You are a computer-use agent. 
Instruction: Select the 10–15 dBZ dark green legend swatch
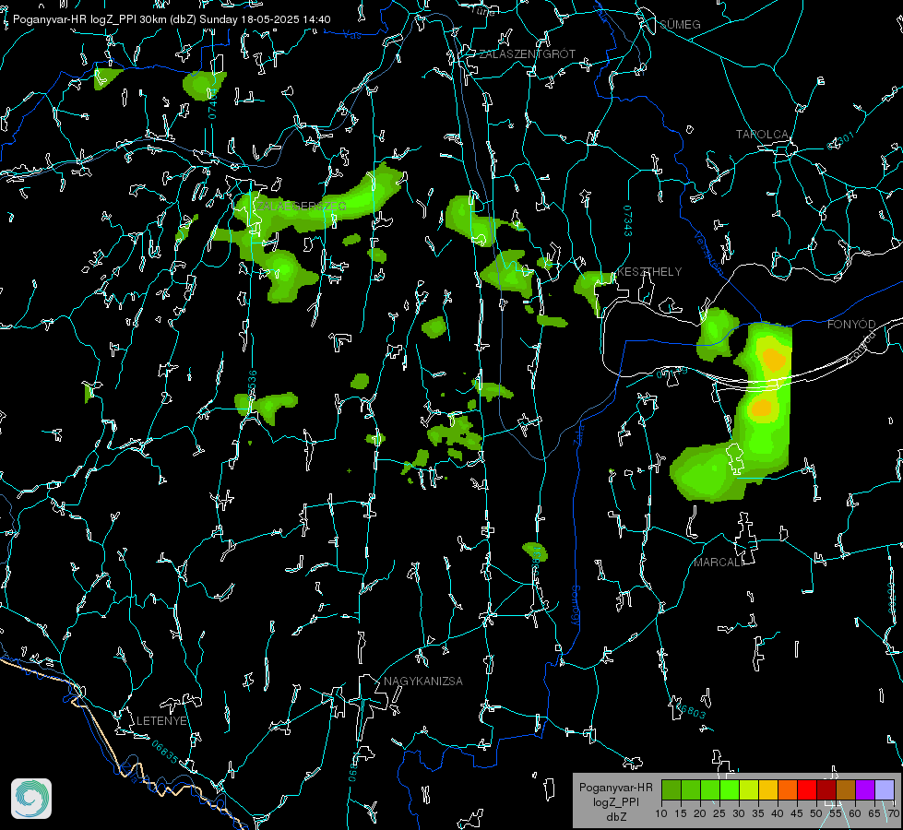tap(671, 789)
